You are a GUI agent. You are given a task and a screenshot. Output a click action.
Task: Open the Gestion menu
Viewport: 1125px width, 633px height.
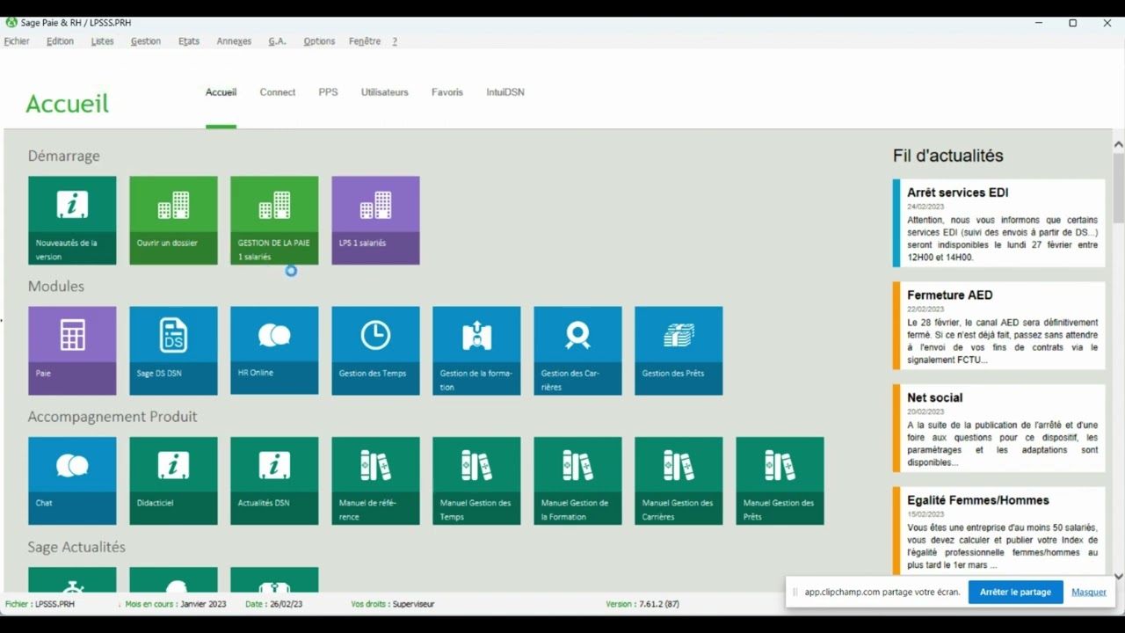click(x=146, y=41)
